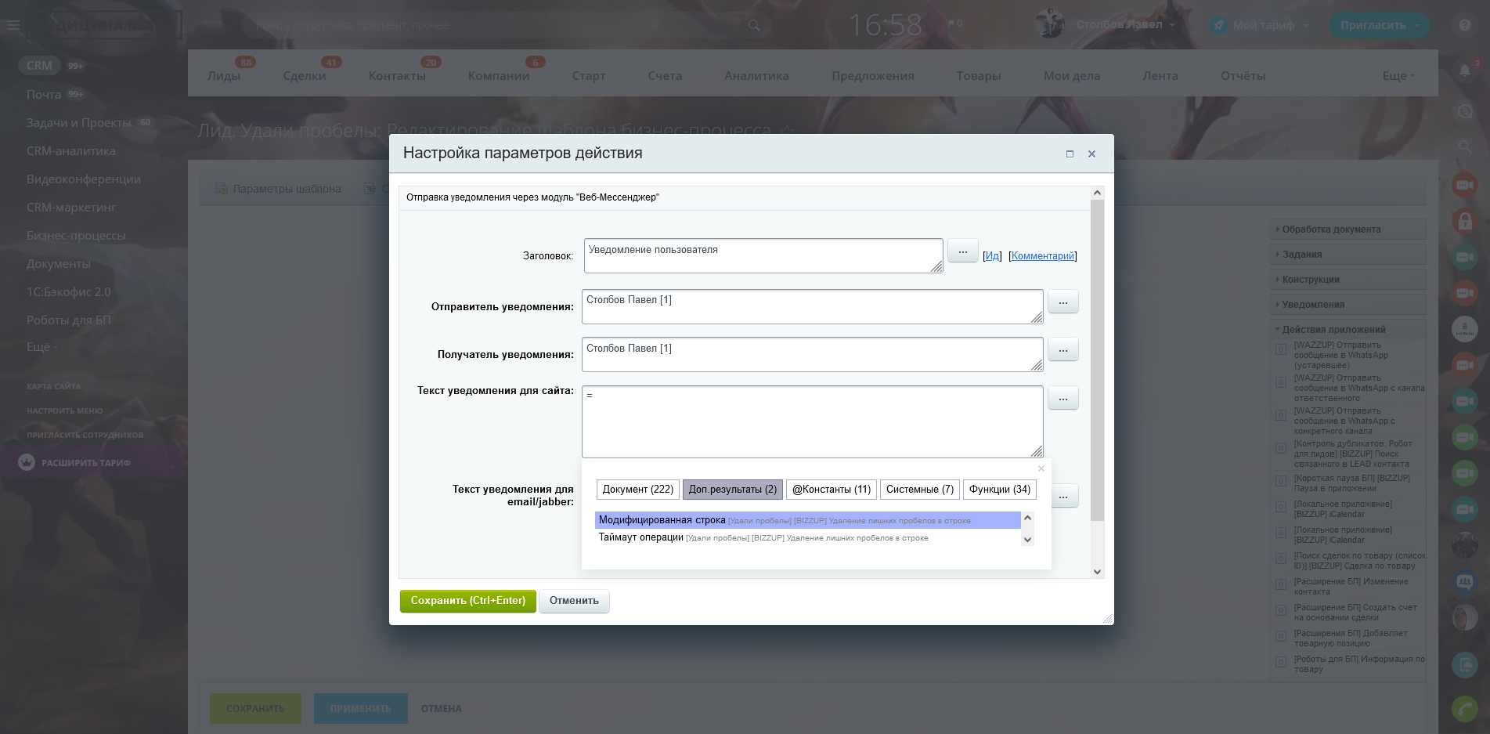Open the Сделки tab
Image resolution: width=1490 pixels, height=734 pixels.
coord(305,76)
